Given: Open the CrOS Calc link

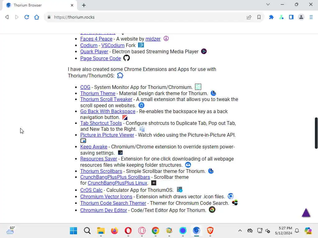Looking at the screenshot, I should tap(91, 190).
